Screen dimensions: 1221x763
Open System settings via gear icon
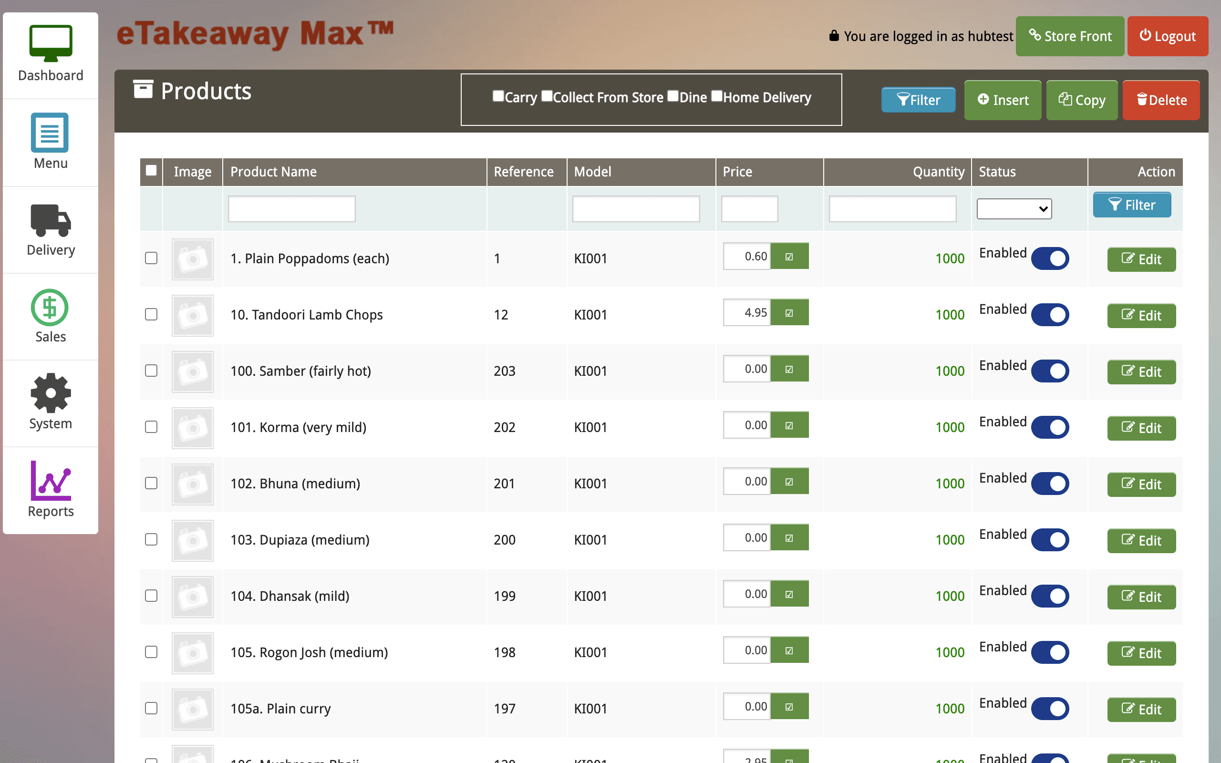pyautogui.click(x=50, y=402)
